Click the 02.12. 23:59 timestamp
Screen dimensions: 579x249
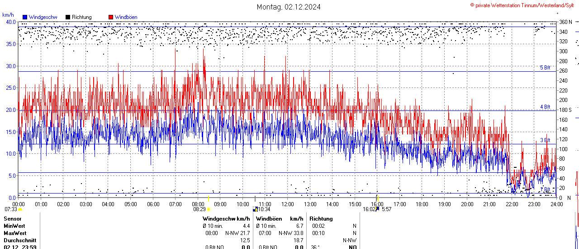[x=20, y=247]
